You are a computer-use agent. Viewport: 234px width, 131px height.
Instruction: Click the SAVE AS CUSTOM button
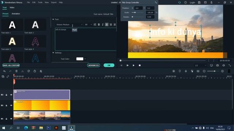(11, 65)
